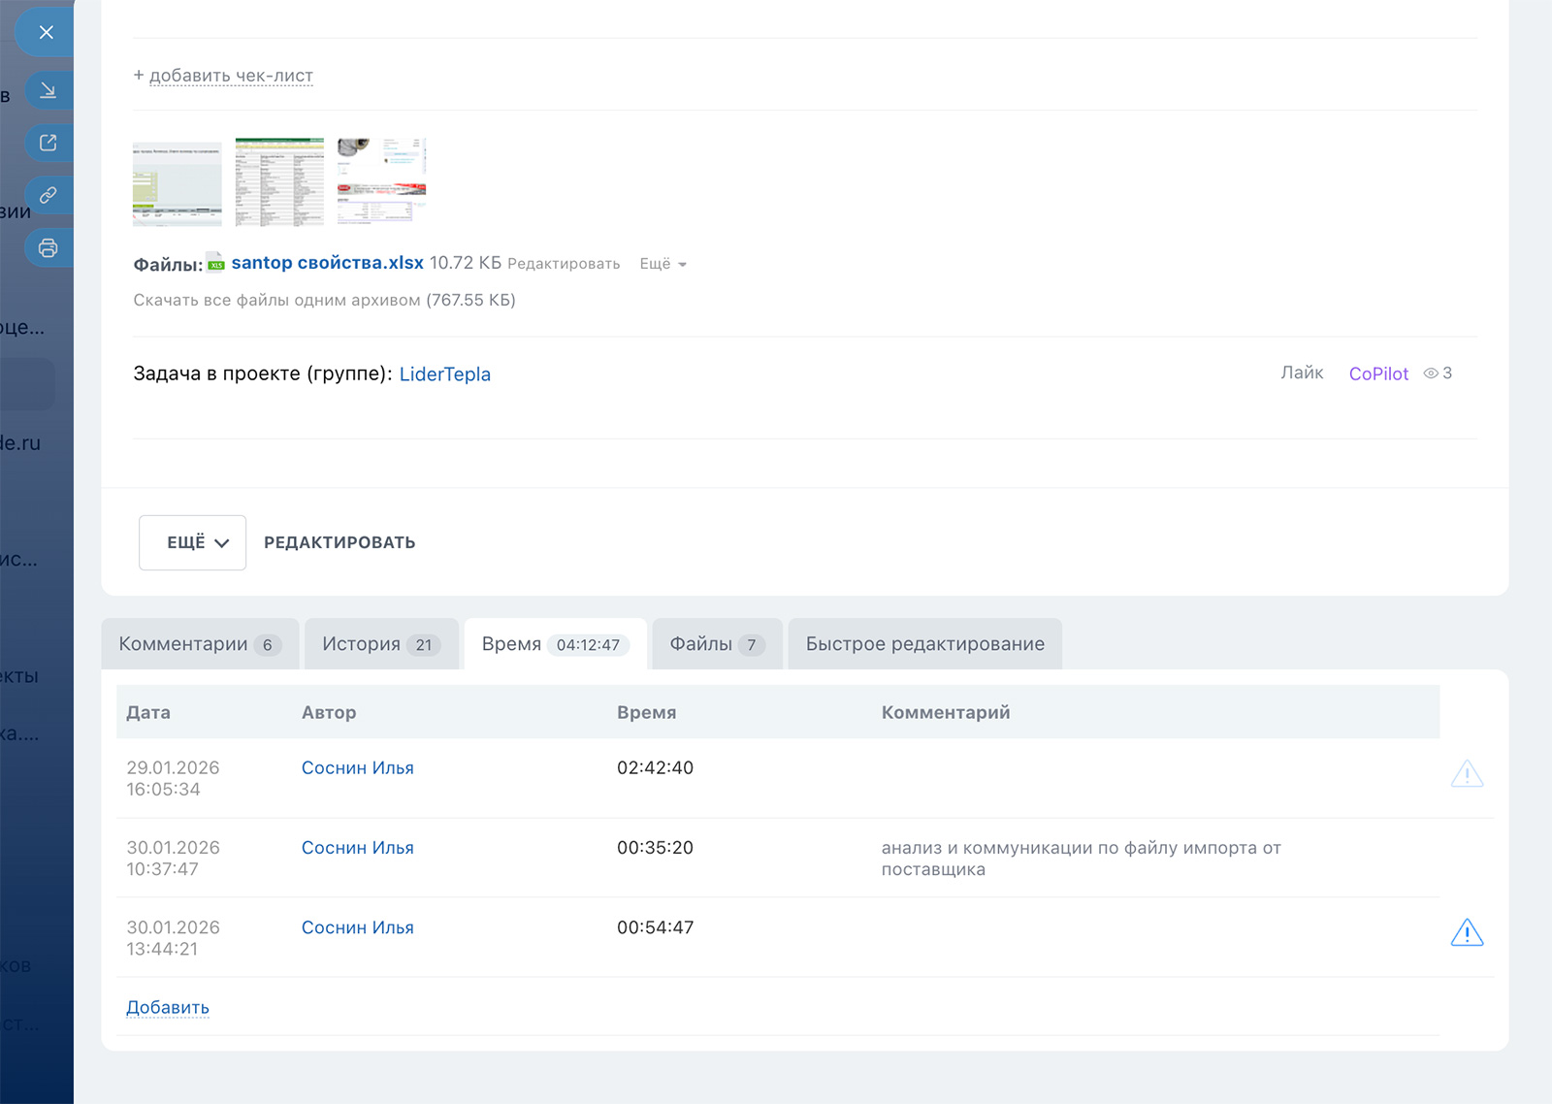Click the comment about анализ и коммуникации
This screenshot has width=1552, height=1104.
point(1082,859)
